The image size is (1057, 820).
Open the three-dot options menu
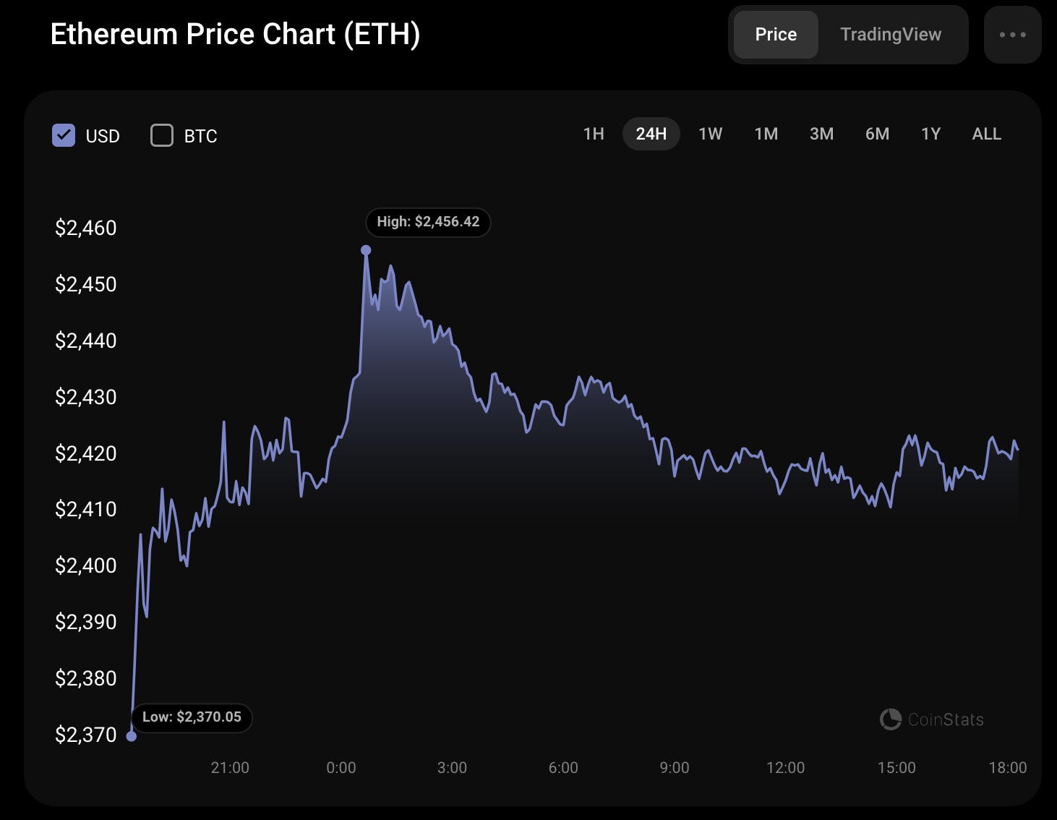coord(1012,34)
